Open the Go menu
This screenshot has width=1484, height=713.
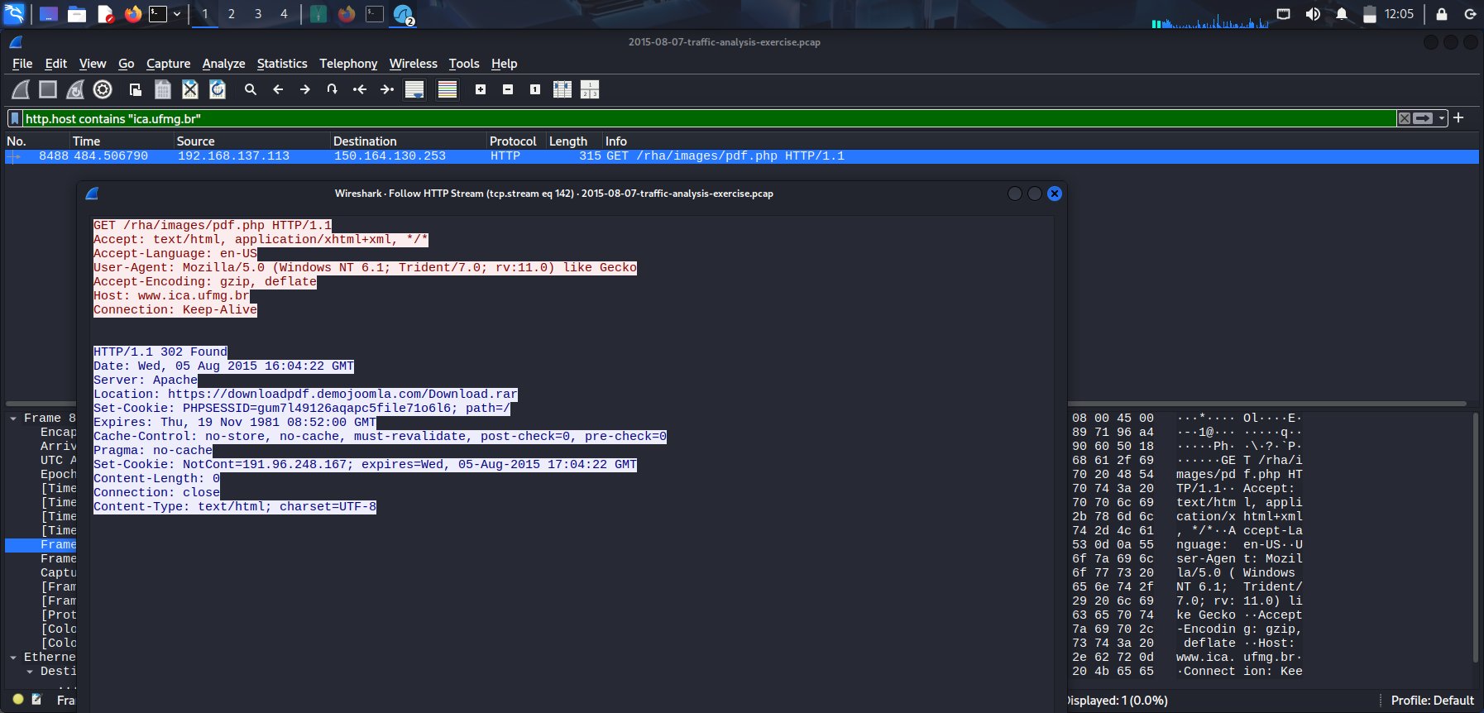(127, 64)
